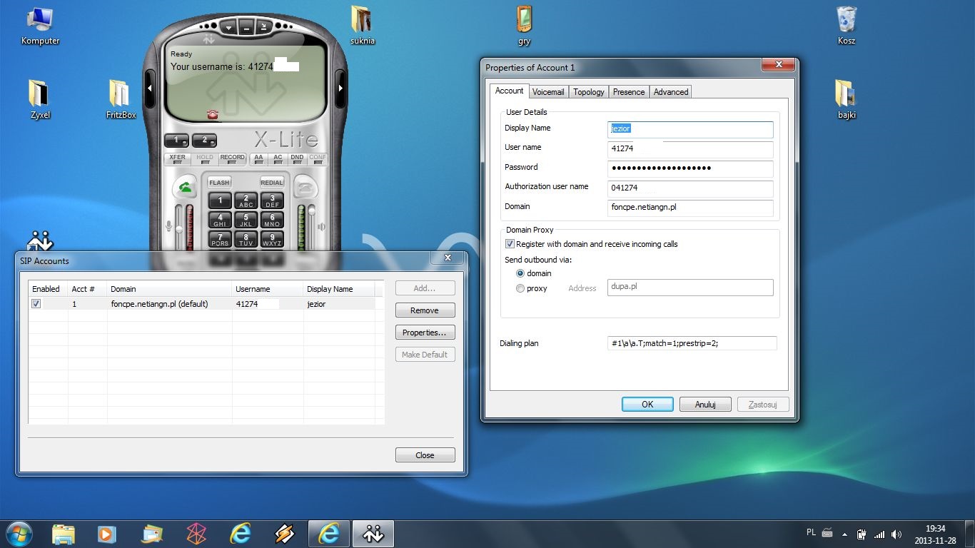This screenshot has width=975, height=548.
Task: Click the Username column header
Action: (x=268, y=289)
